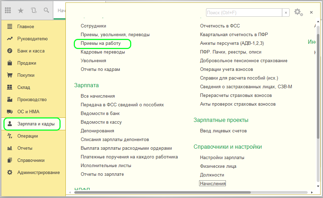Click the Поиск (Ctrl+F) search field

click(x=244, y=13)
